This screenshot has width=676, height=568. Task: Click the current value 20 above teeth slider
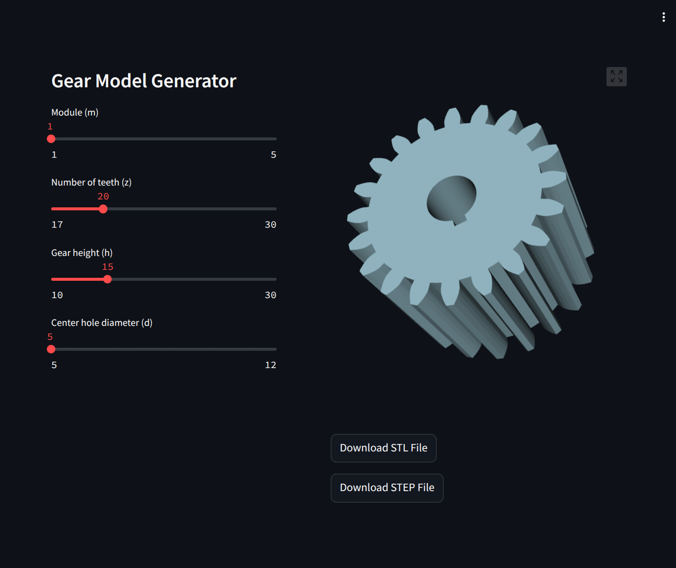click(103, 196)
